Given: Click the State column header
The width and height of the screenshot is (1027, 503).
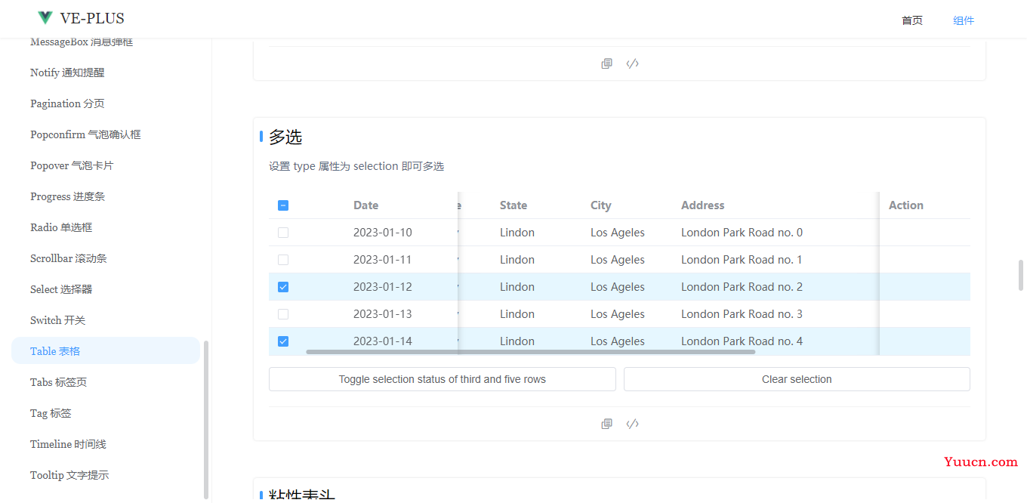Looking at the screenshot, I should 513,205.
